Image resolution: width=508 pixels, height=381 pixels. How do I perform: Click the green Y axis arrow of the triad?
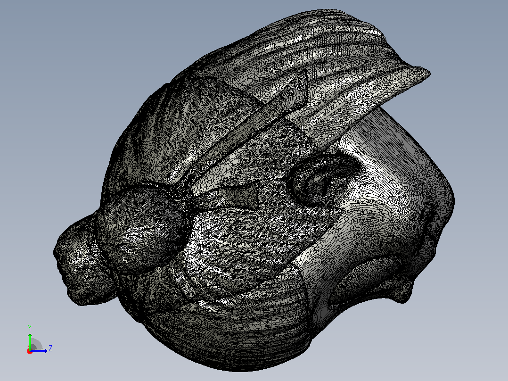point(30,341)
